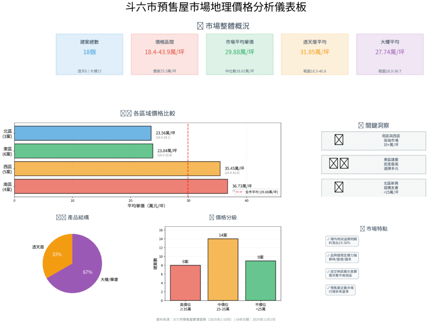Open the 透天厝平均 31.85萬/坪 card
This screenshot has width=434, height=324.
pos(314,54)
